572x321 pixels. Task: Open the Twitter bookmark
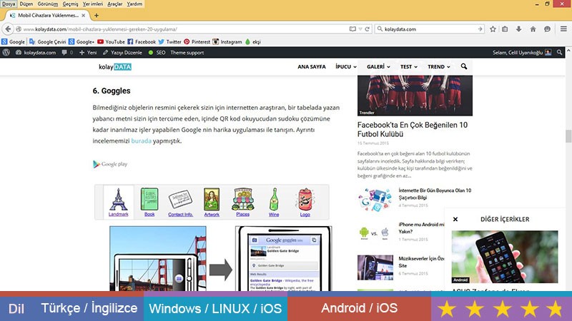(x=169, y=42)
